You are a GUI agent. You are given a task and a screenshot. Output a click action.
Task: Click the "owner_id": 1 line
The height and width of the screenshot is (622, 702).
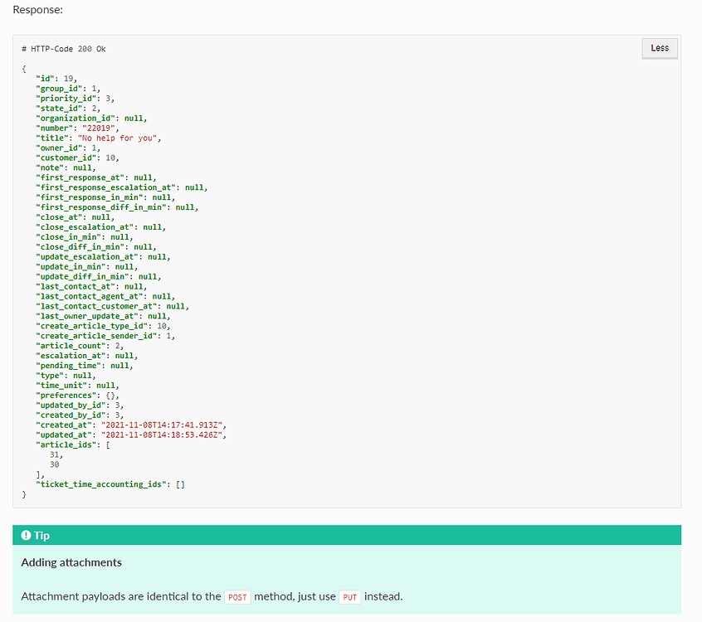tap(68, 148)
